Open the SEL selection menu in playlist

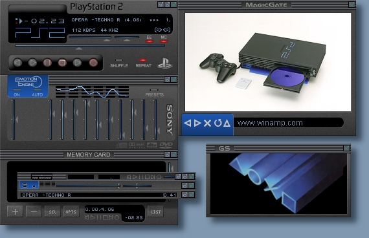(52, 211)
